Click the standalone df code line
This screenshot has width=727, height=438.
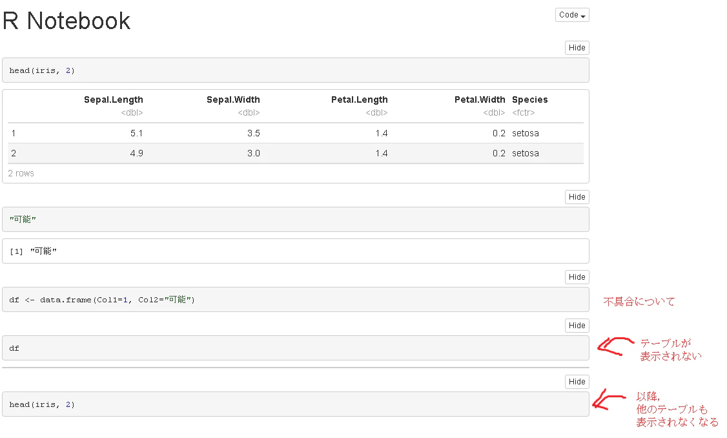[x=14, y=348]
